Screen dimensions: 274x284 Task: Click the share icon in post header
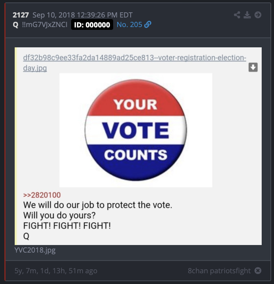(237, 15)
